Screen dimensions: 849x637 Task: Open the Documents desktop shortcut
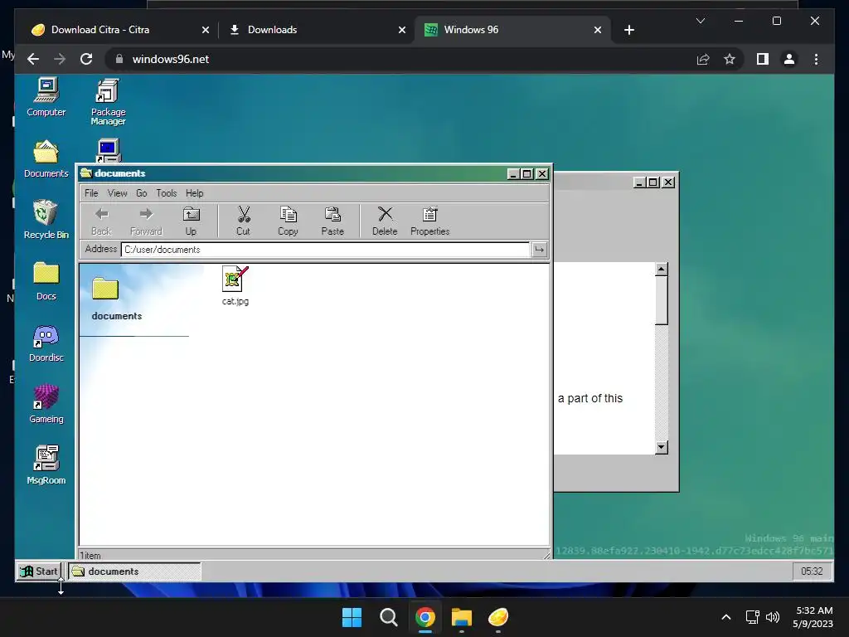click(x=46, y=158)
